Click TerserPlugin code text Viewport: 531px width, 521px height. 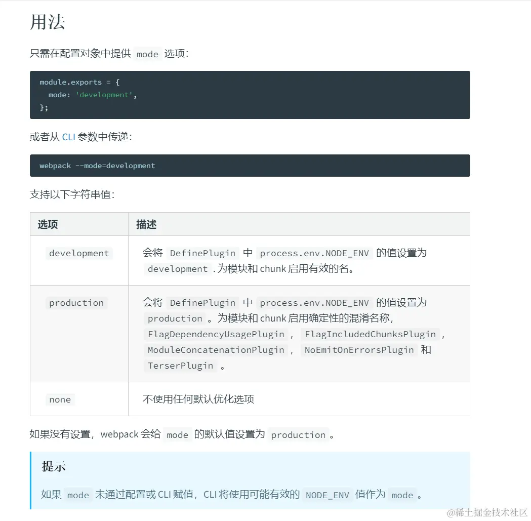click(x=181, y=366)
